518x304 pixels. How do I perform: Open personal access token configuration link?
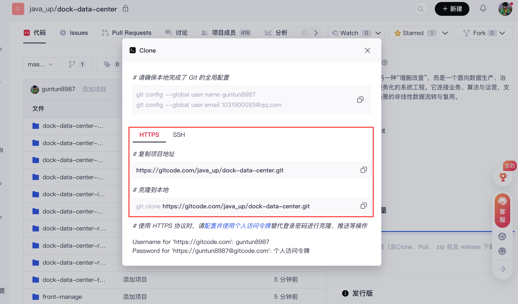point(237,226)
